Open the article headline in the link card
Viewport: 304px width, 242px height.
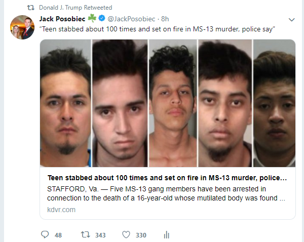pyautogui.click(x=167, y=178)
